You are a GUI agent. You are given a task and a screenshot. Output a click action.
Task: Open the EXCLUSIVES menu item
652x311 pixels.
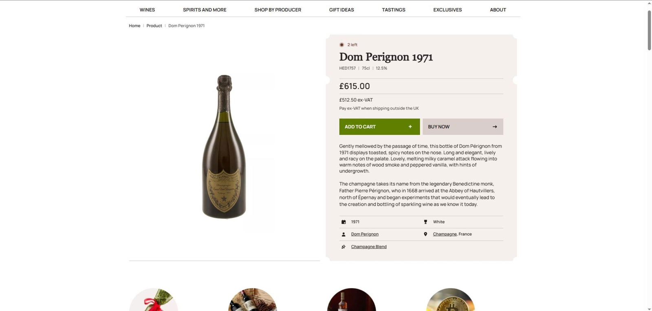pyautogui.click(x=447, y=10)
